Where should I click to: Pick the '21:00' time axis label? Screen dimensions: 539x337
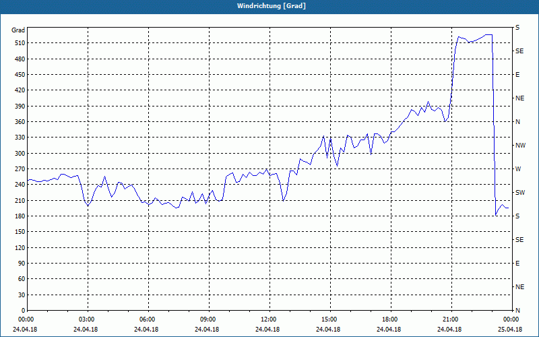click(x=451, y=319)
